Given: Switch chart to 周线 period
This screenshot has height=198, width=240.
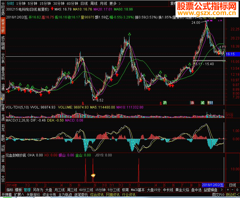Looking at the screenshot, I should coord(94,3).
